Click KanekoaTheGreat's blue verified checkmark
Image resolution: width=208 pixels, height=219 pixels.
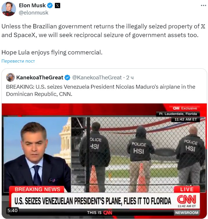tap(67, 78)
